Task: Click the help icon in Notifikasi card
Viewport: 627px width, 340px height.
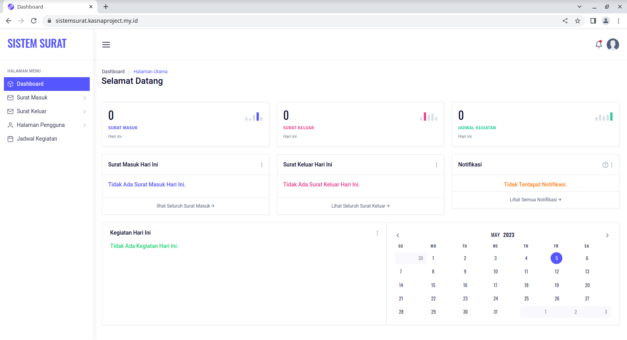Action: 605,165
